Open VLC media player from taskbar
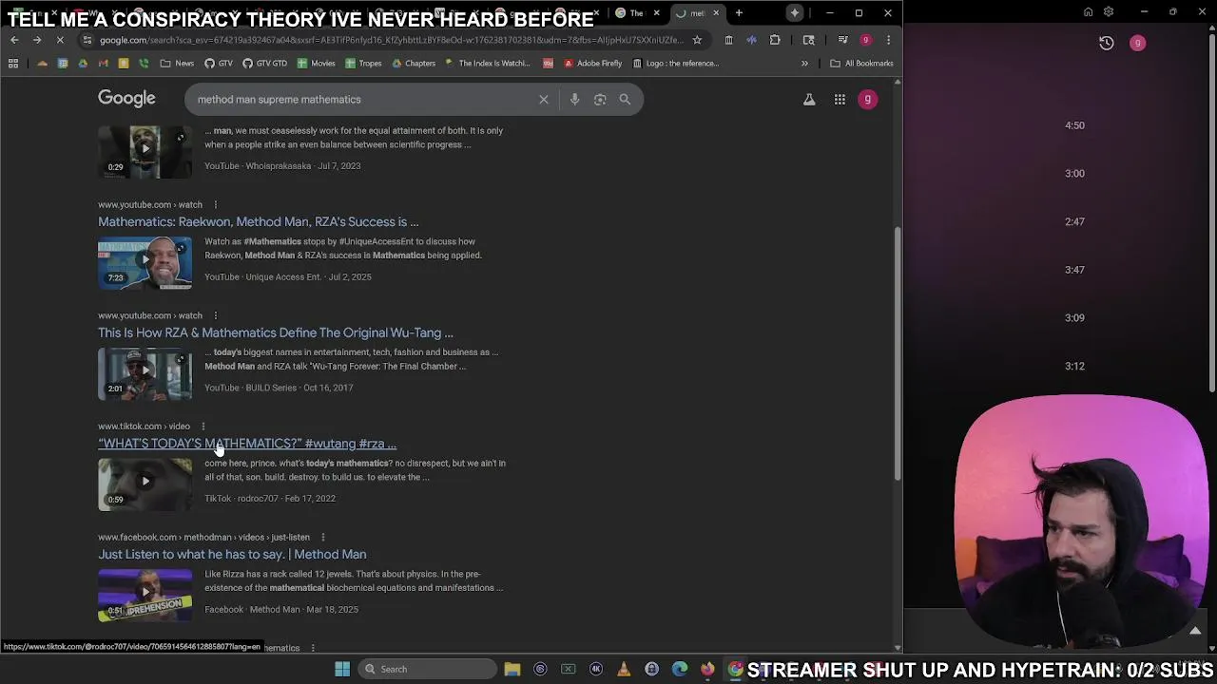Viewport: 1217px width, 684px height. (624, 669)
